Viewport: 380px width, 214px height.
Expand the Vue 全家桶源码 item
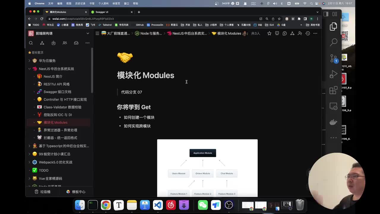point(29,179)
